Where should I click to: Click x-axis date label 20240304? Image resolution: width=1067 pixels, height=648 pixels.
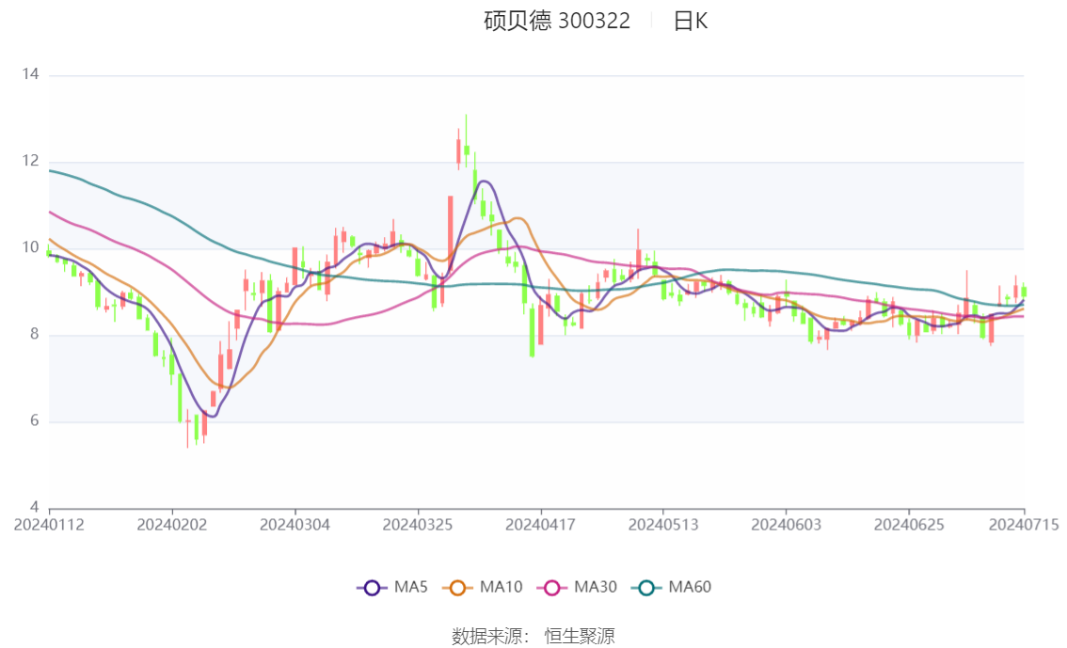click(295, 525)
